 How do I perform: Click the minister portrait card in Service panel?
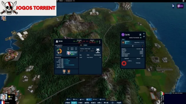coord(72,53)
